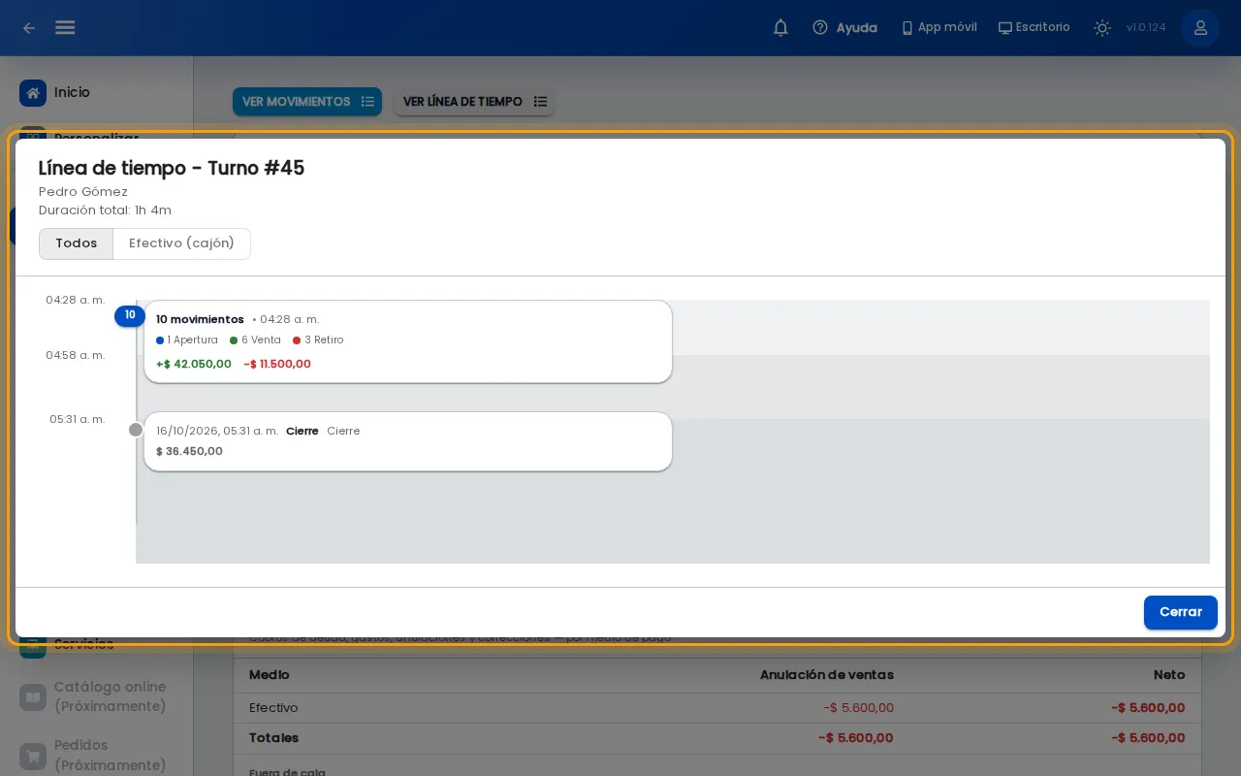The image size is (1241, 776).
Task: Click the Totales row label
Action: tap(274, 738)
